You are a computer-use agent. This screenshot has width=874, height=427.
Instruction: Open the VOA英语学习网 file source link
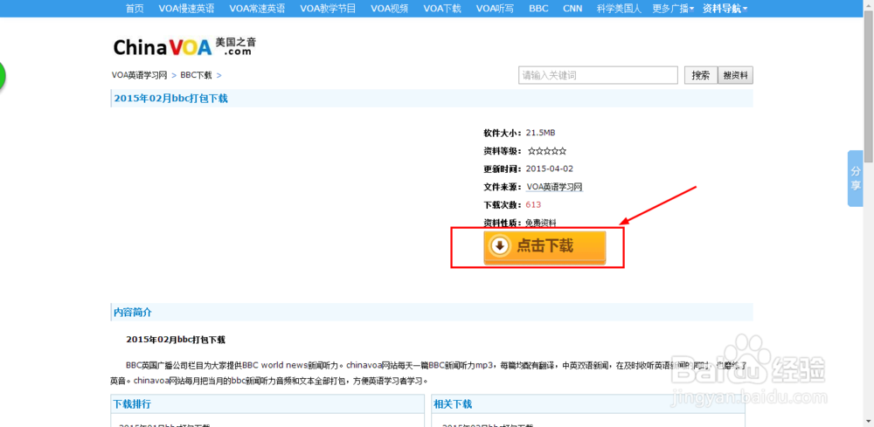click(555, 187)
